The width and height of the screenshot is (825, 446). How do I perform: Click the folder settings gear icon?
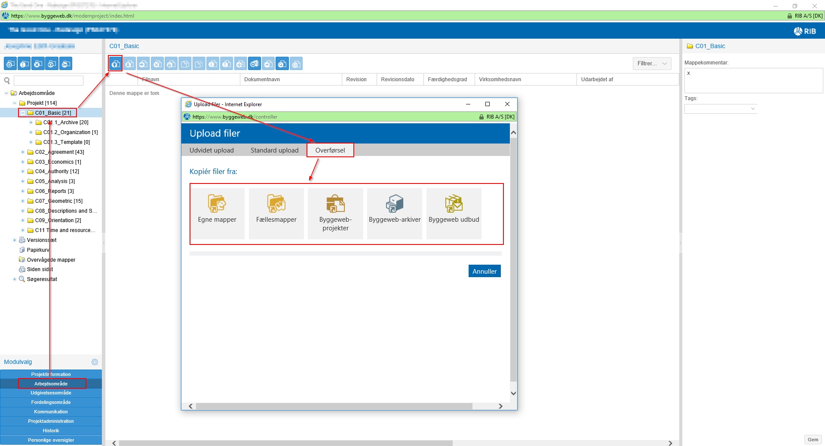[x=10, y=64]
